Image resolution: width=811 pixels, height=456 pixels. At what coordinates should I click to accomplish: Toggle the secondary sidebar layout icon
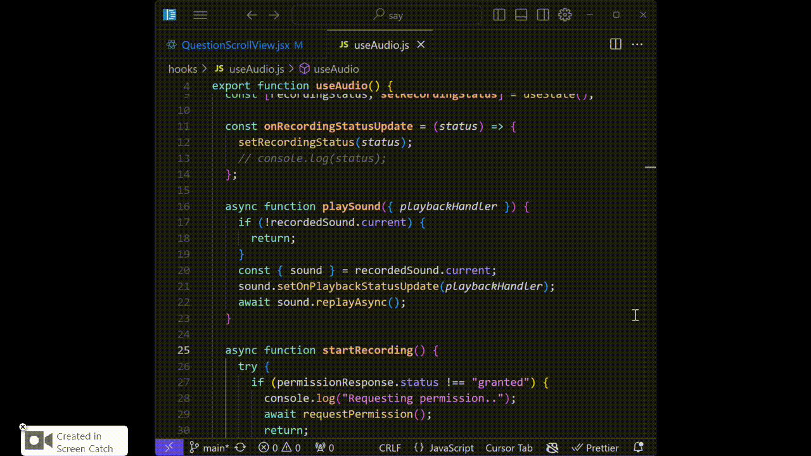543,15
